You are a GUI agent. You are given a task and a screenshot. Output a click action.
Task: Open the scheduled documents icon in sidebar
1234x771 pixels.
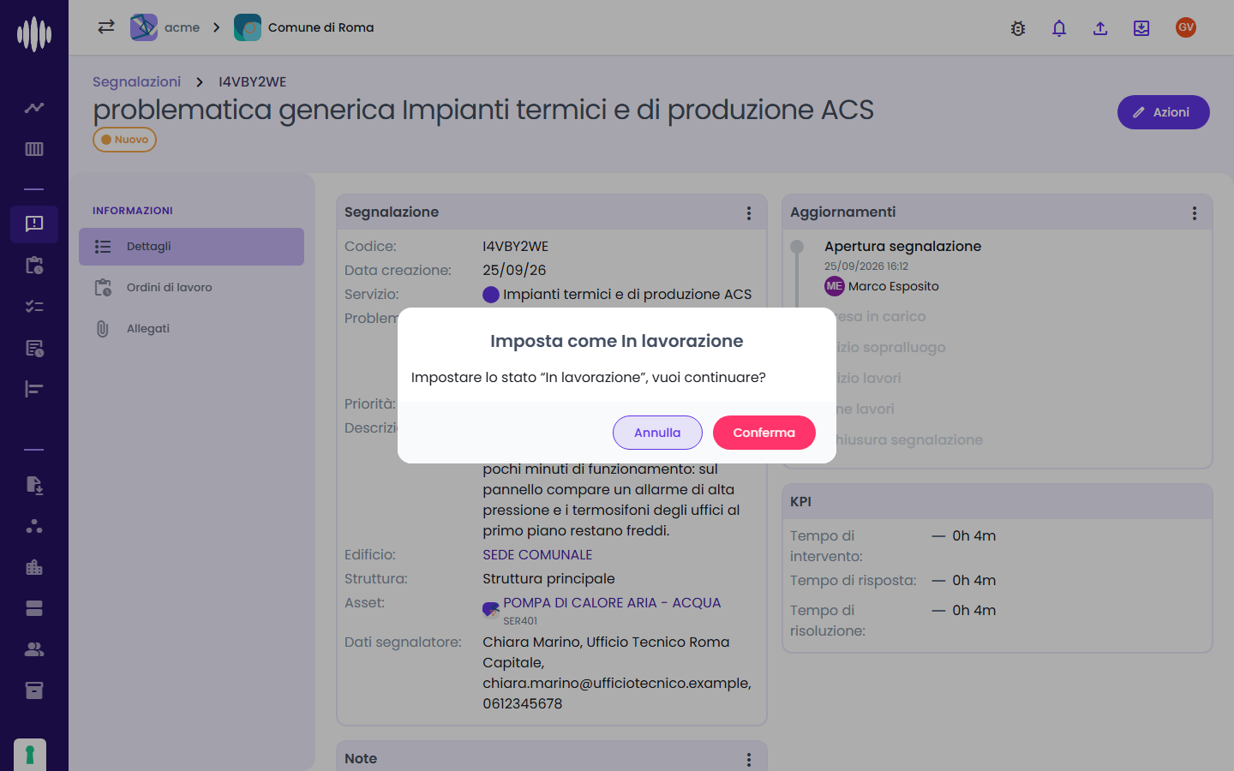point(34,348)
